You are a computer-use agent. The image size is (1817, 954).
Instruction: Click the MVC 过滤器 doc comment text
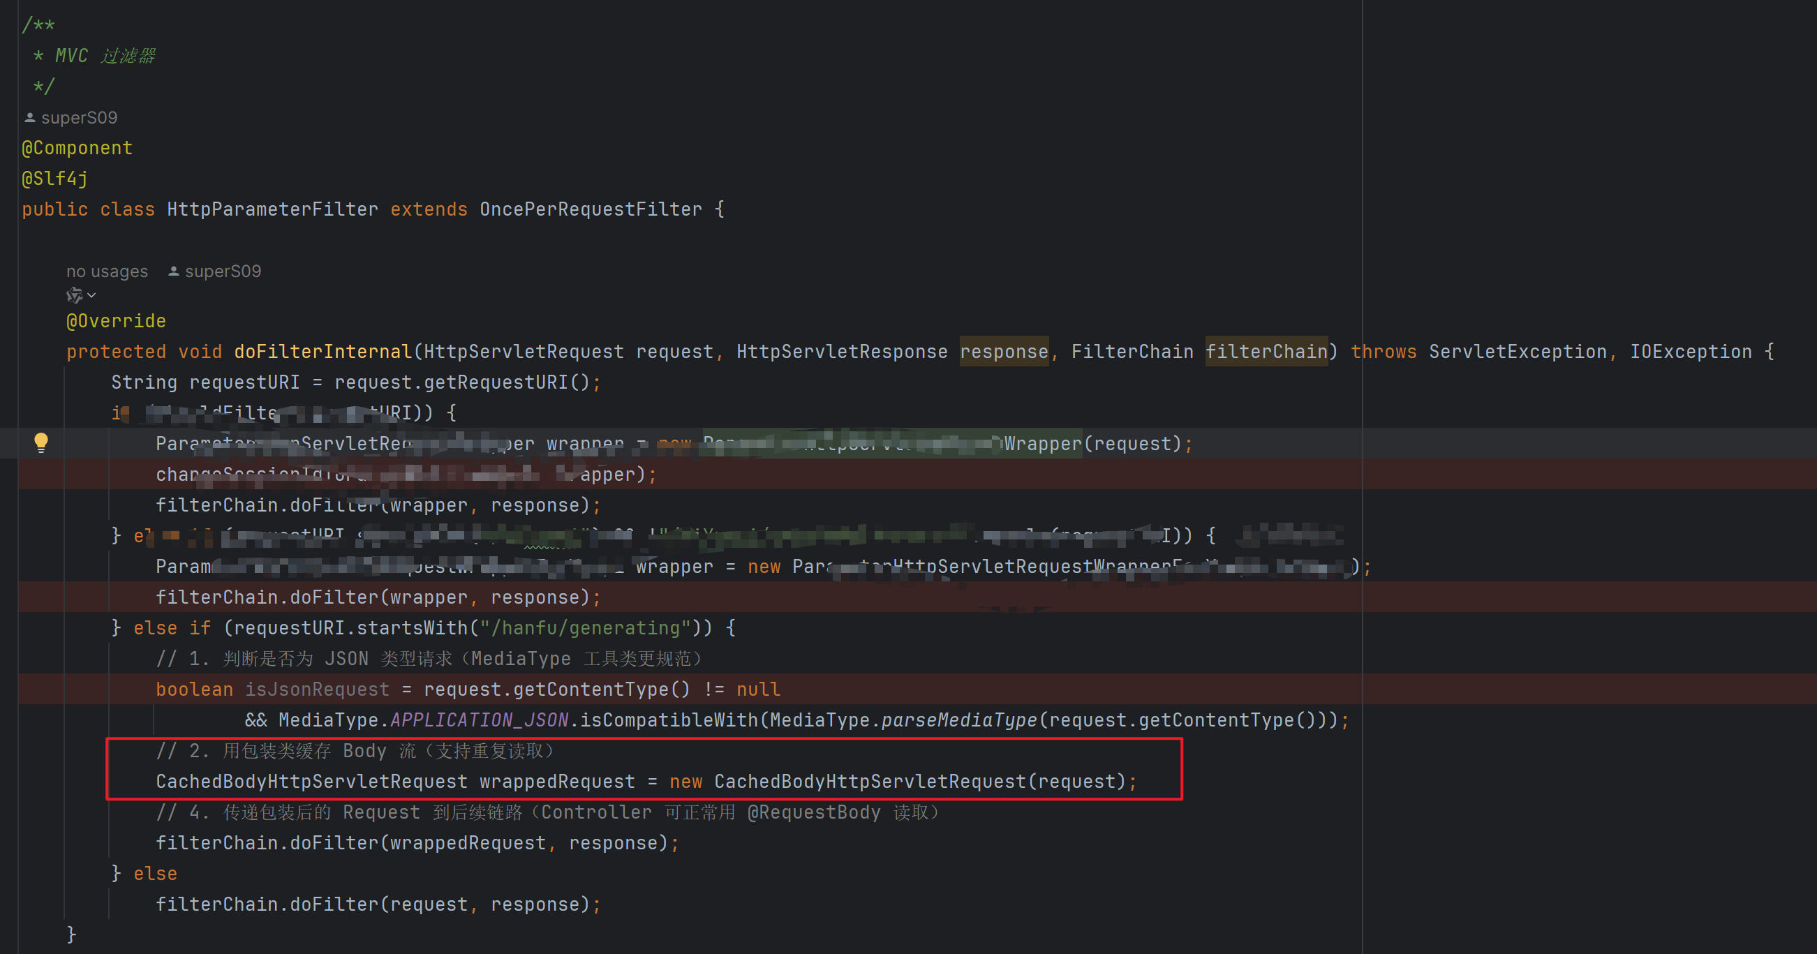pyautogui.click(x=106, y=56)
